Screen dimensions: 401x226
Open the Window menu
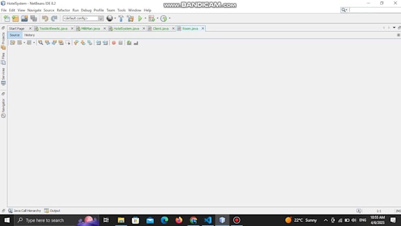[134, 10]
